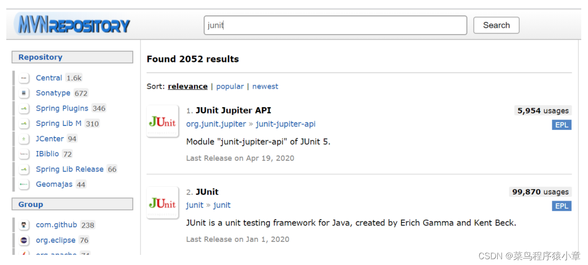Screen dimensions: 588x265
Task: Open the org.junit.jupiter group link
Action: click(216, 124)
